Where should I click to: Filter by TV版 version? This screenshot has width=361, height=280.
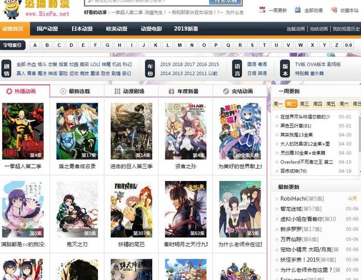tap(301, 64)
